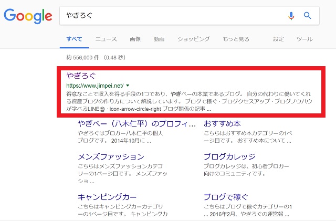Open the ブログカレッジ sitelink
Screen dimensions: 336x221
pyautogui.click(x=229, y=156)
